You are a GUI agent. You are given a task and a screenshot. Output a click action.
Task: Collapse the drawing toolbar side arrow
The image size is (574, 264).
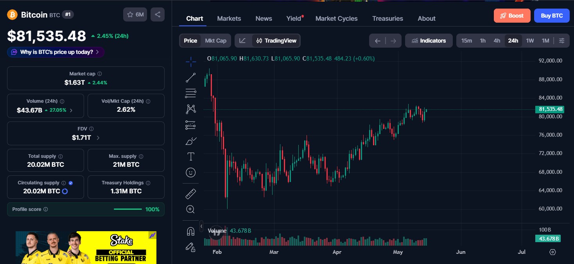click(x=201, y=226)
